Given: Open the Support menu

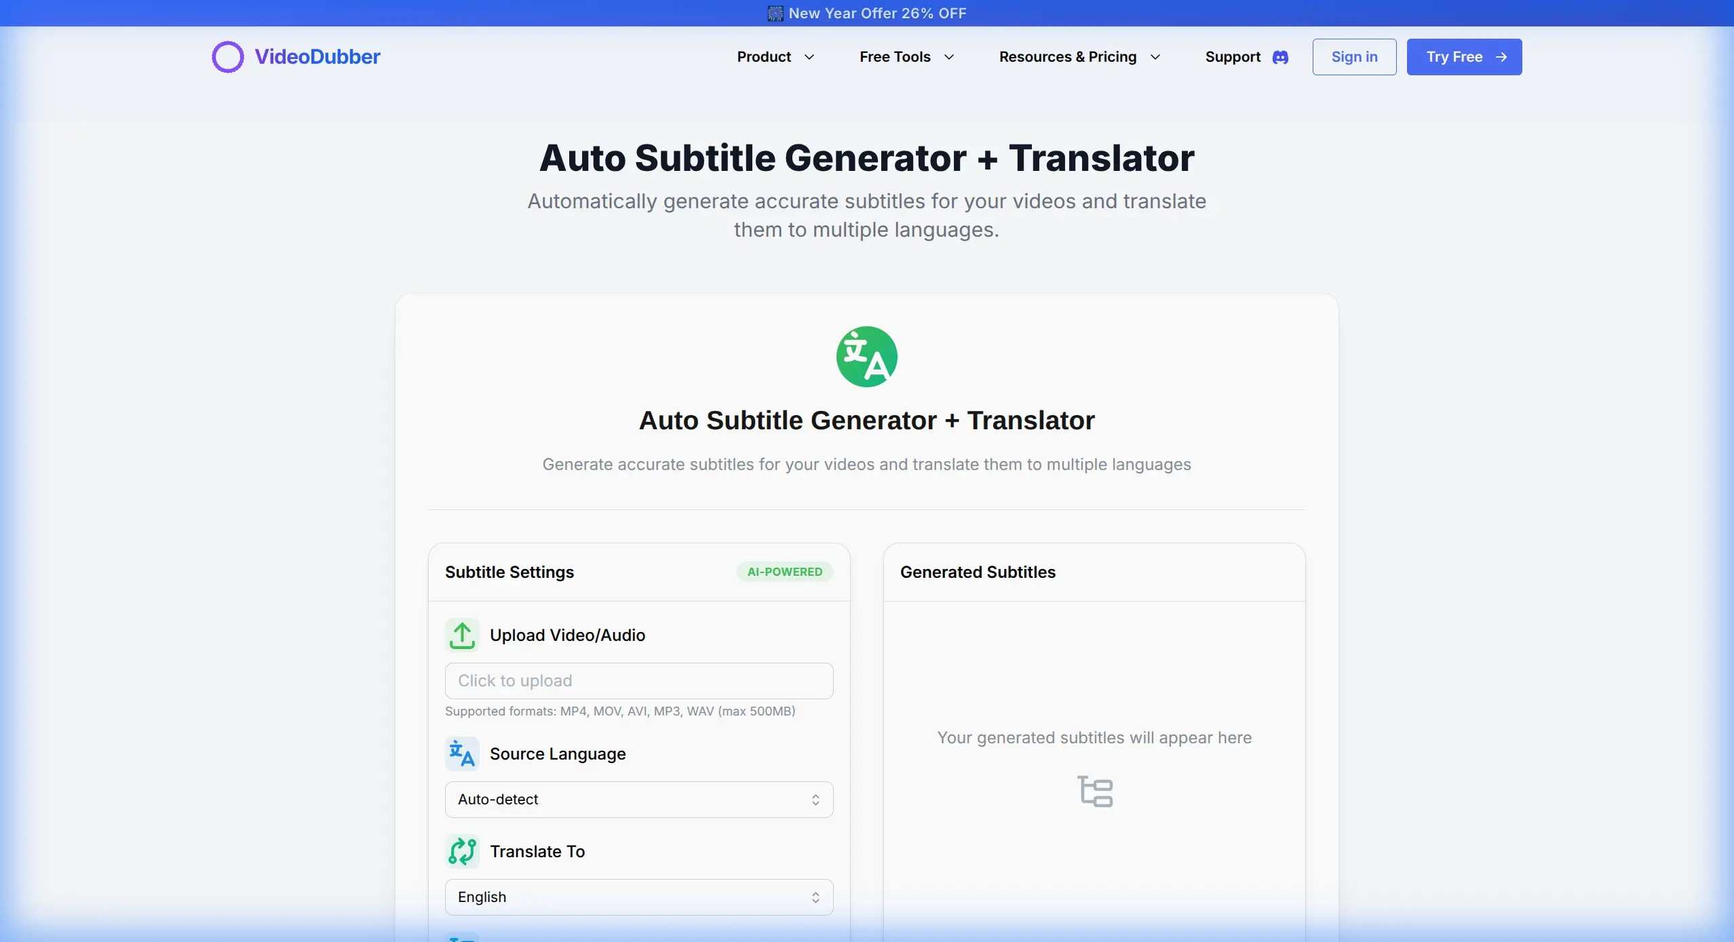Looking at the screenshot, I should coord(1231,57).
